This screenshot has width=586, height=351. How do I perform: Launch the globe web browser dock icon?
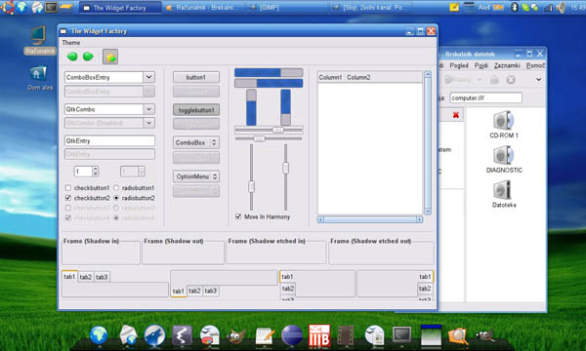pos(99,335)
